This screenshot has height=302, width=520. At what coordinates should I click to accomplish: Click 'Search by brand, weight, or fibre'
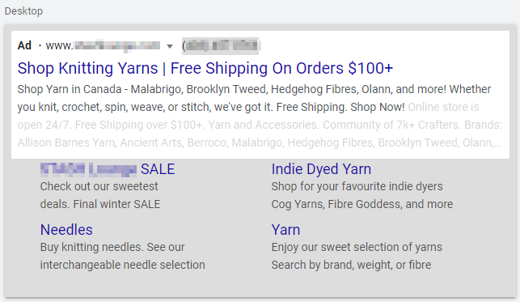352,265
